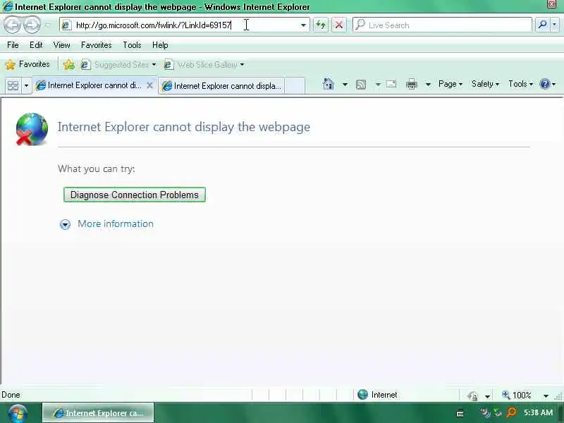Expand the Web Slice Gallery dropdown
Screen dimensions: 564x423
[x=242, y=65]
